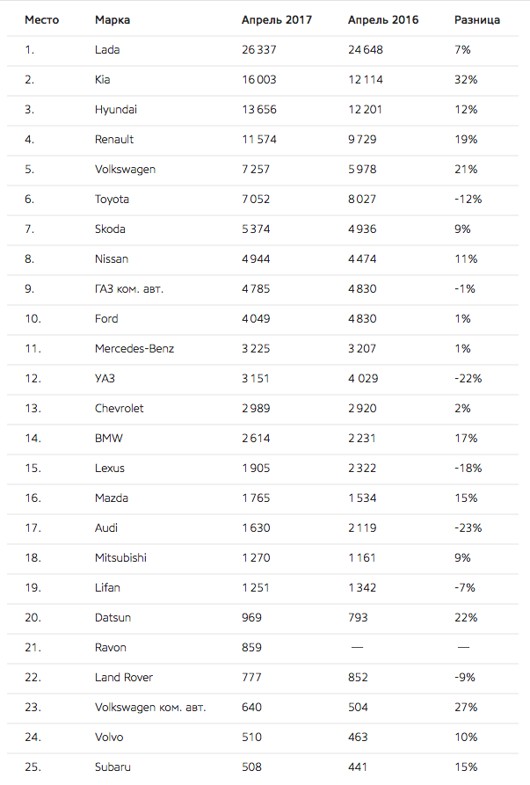Click the Hyundai brand cell

(x=116, y=110)
